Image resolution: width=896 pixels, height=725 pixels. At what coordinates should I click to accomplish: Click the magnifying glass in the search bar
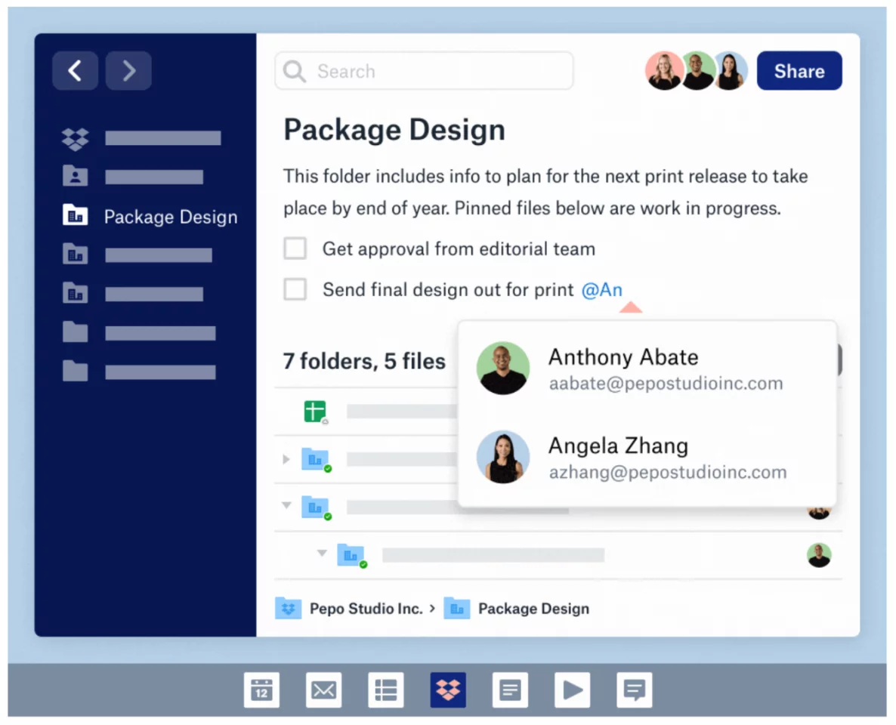point(295,71)
